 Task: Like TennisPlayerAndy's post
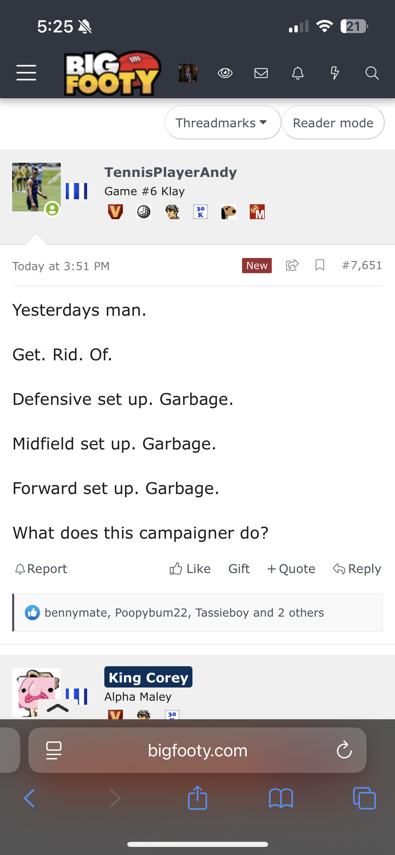click(190, 569)
